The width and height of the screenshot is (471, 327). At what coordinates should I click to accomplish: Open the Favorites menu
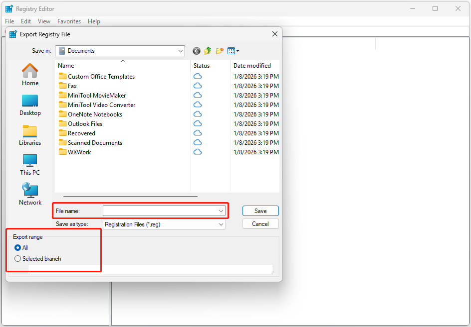(x=69, y=21)
